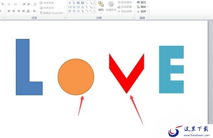The height and width of the screenshot is (138, 213).
Task: Click Replace (替换) button
Action: 142,7
